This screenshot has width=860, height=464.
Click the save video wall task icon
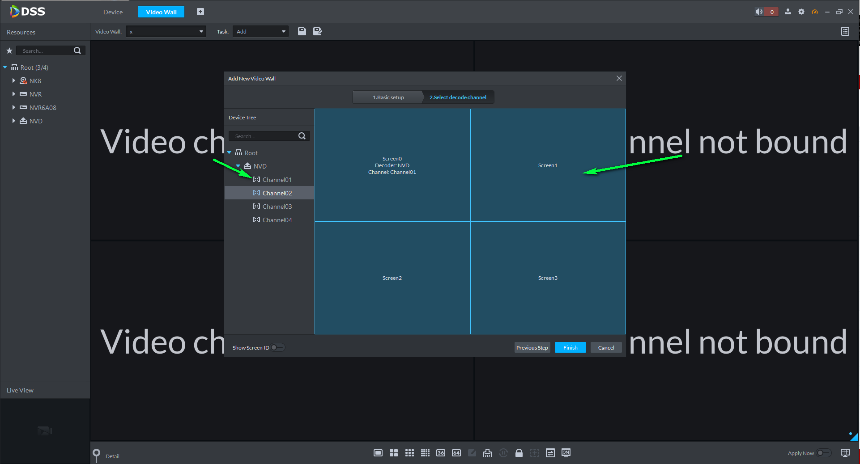pos(302,31)
